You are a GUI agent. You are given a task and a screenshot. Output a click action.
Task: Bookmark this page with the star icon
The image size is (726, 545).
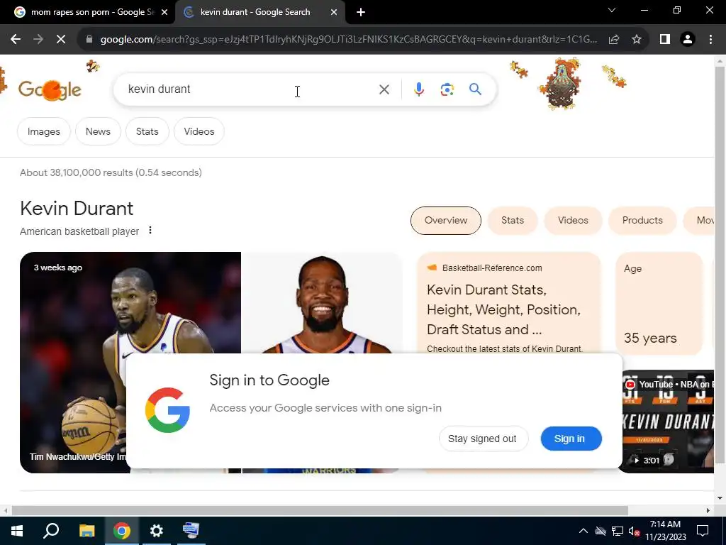637,40
